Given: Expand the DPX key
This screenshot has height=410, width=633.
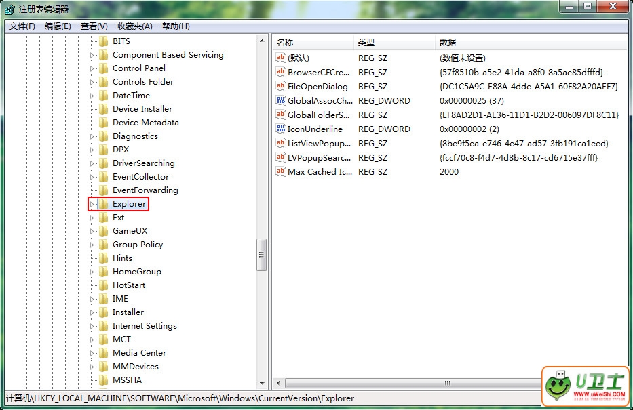Looking at the screenshot, I should click(x=92, y=150).
